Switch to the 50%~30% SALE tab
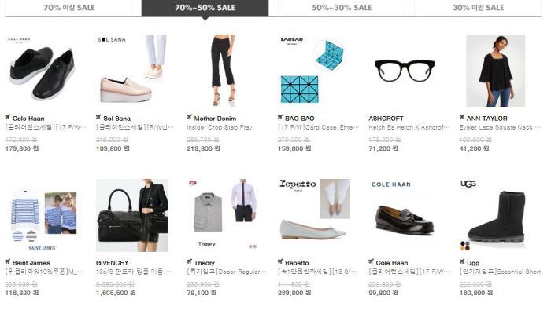This screenshot has width=551, height=314. pos(342,8)
